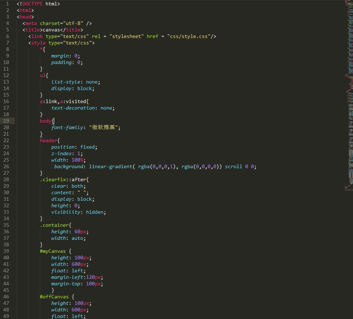Click line number 39 in the gutter

6,251
